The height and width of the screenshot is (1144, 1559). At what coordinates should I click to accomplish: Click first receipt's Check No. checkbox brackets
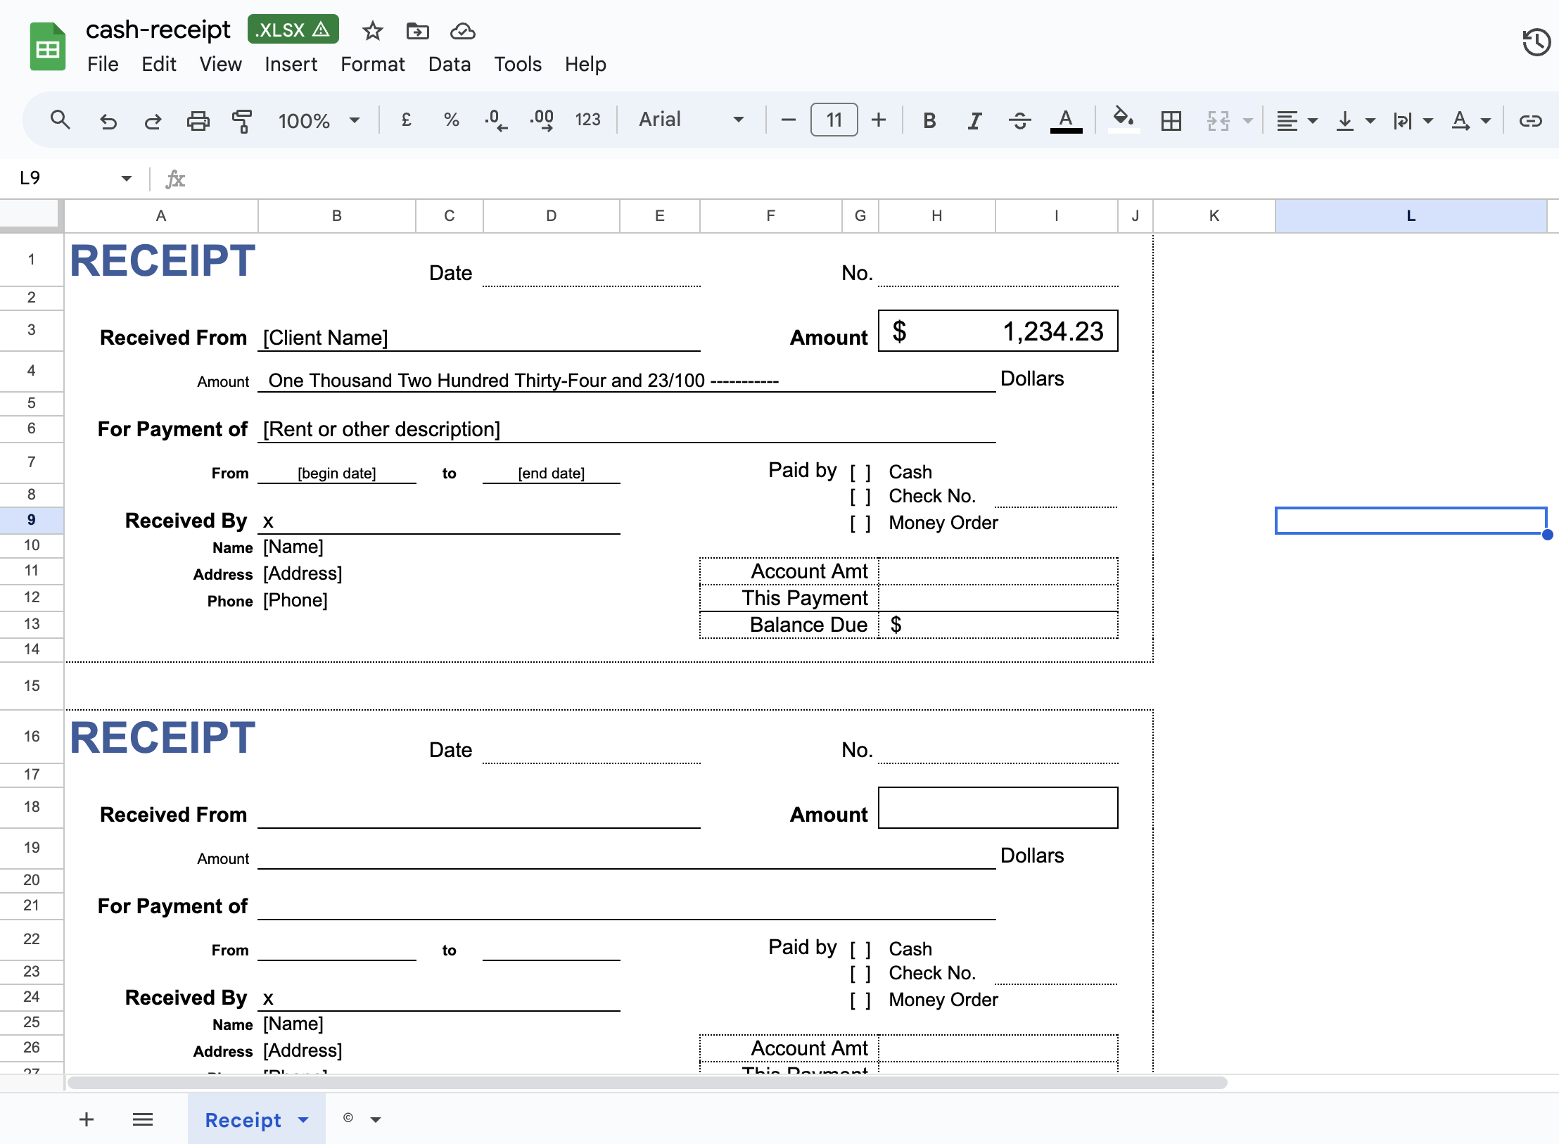[860, 497]
